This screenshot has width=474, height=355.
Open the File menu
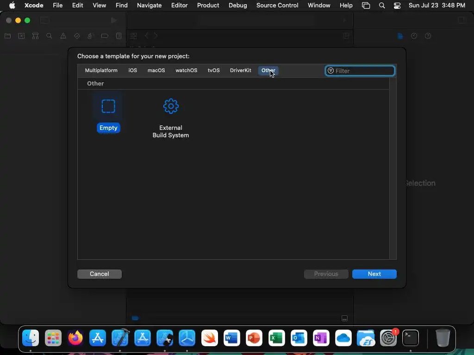(57, 5)
